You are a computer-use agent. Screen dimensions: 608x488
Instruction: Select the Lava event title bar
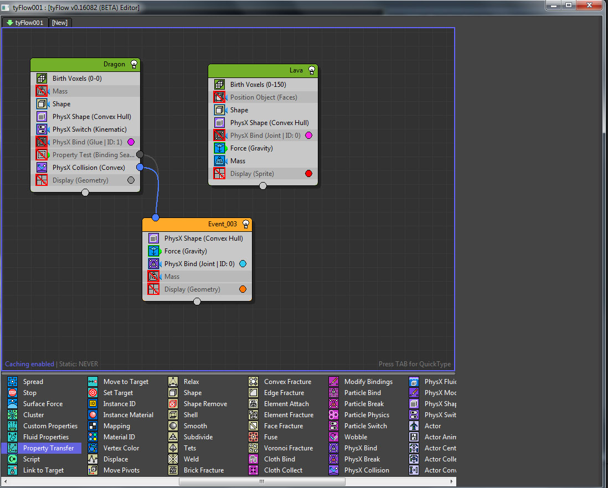coord(263,70)
